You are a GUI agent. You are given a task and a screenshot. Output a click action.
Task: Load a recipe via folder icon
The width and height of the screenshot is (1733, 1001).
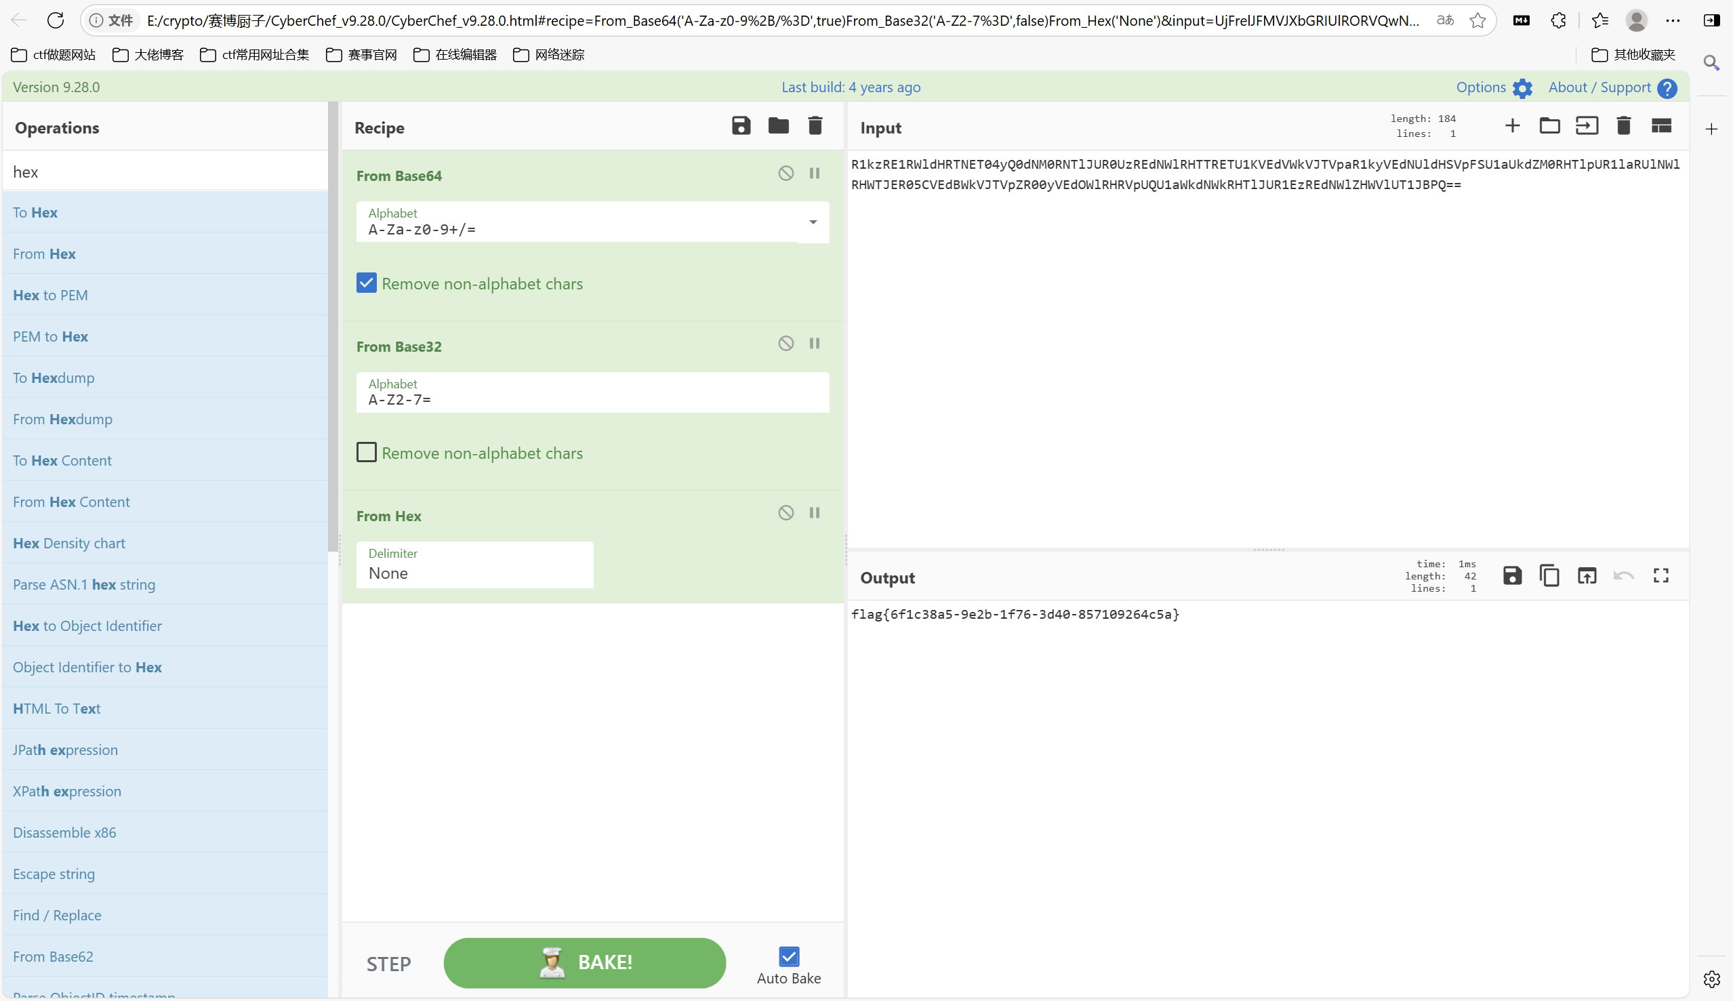(778, 126)
